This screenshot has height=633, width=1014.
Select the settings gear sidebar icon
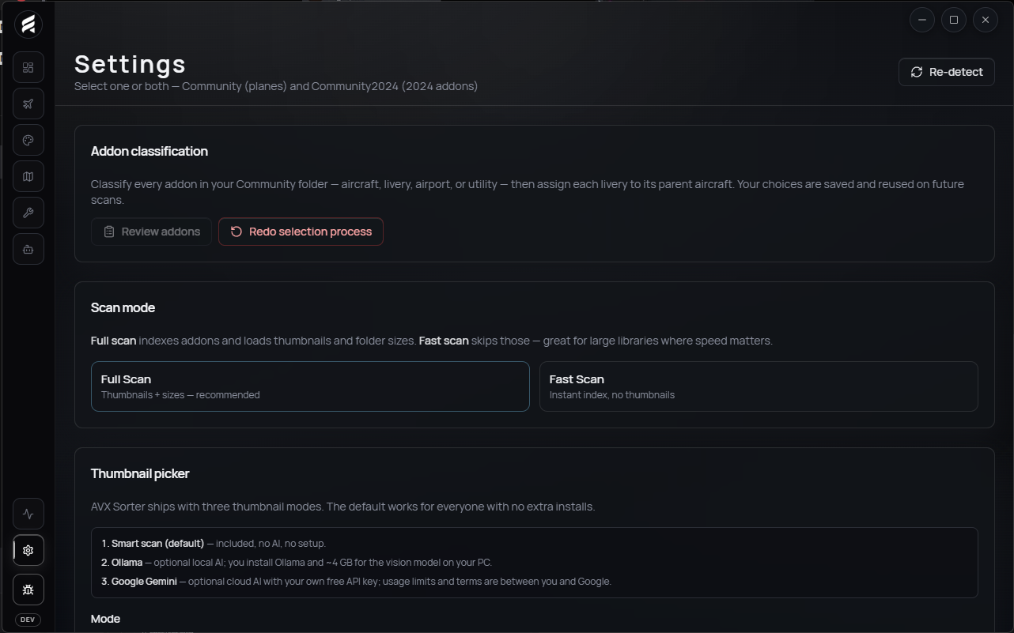click(28, 550)
